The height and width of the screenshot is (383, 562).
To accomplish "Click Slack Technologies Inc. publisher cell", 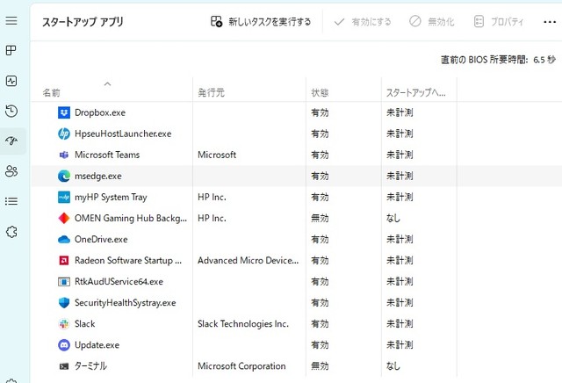I will [243, 324].
